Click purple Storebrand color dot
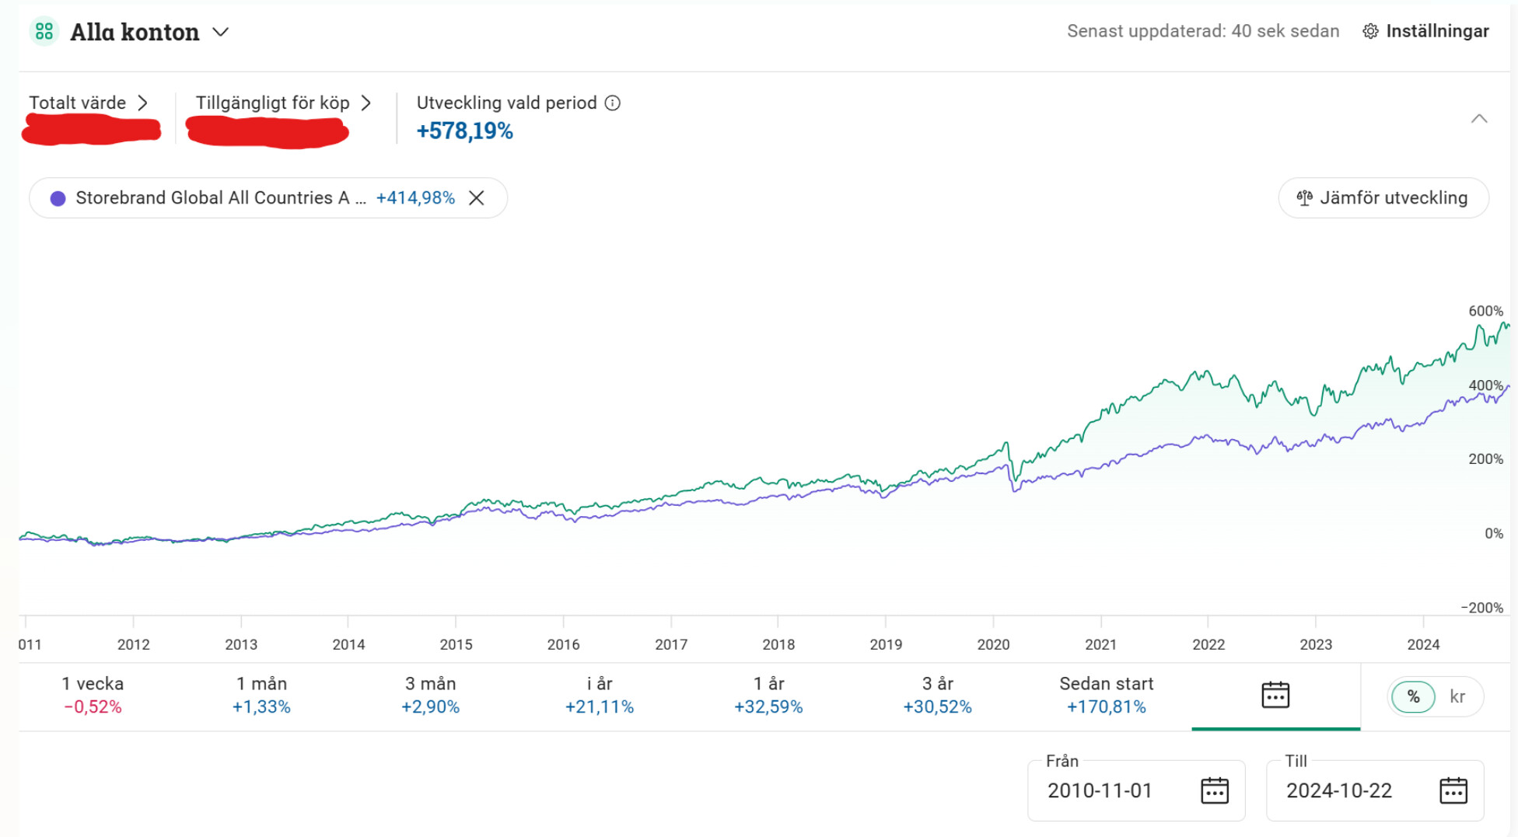This screenshot has width=1518, height=837. click(58, 198)
